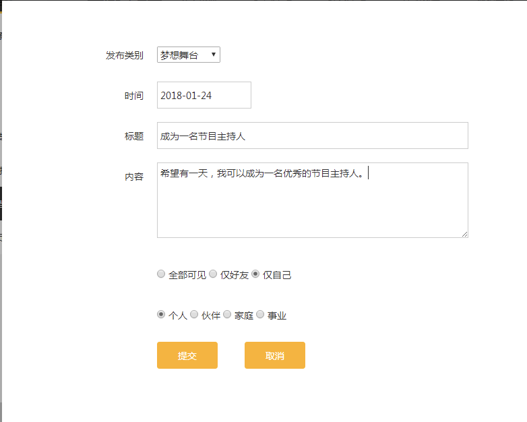Select the 仅好友 visibility radio button

coord(213,274)
